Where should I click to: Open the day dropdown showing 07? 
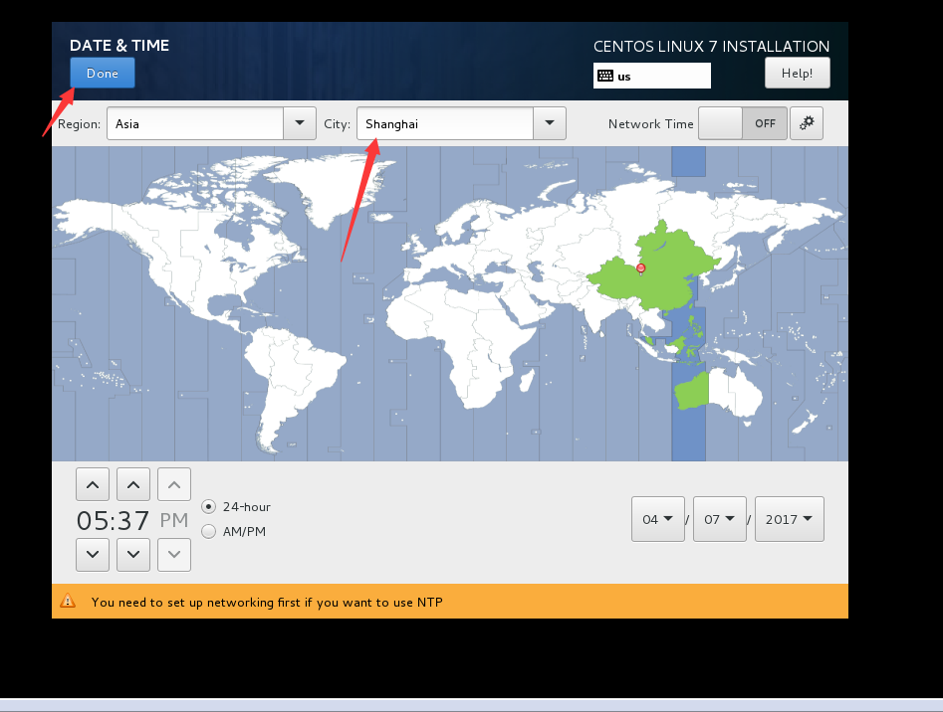tap(720, 519)
